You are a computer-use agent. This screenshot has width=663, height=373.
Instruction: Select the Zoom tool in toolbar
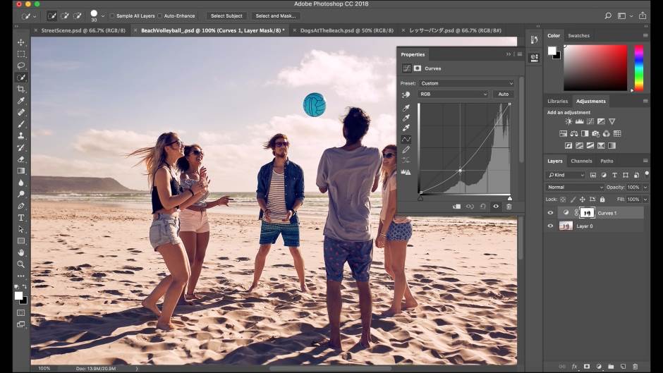tap(21, 264)
